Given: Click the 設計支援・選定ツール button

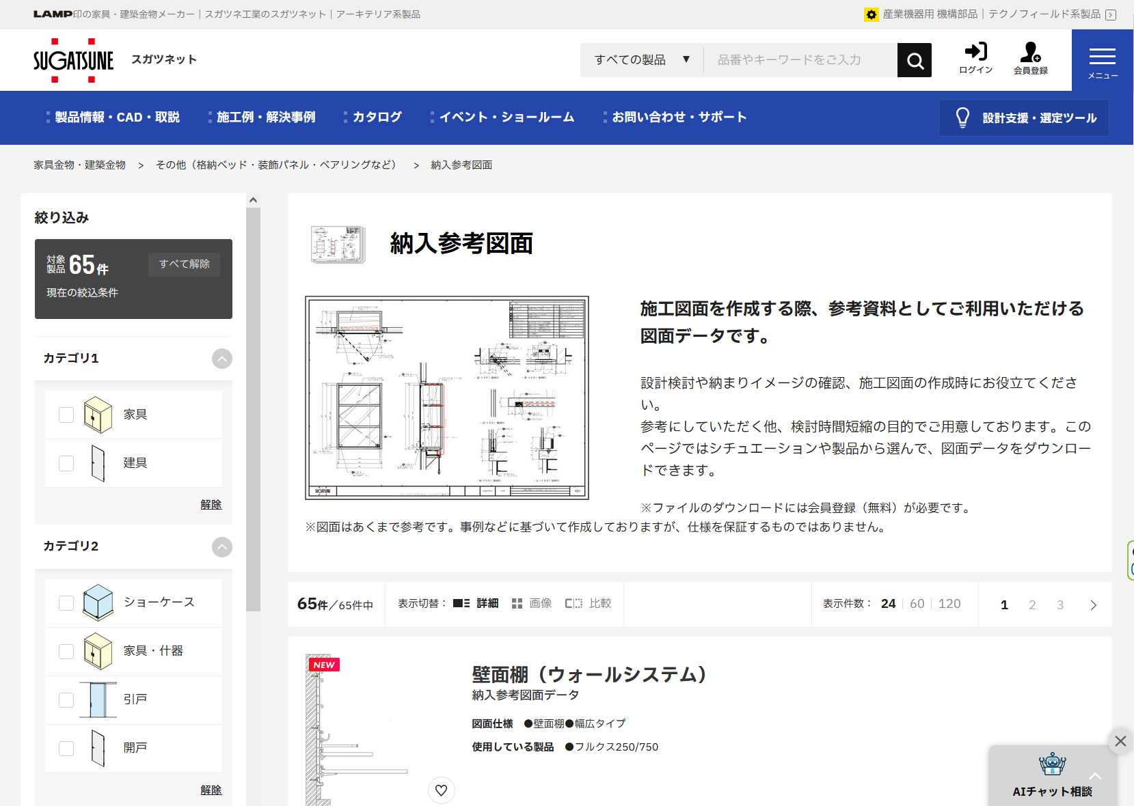Looking at the screenshot, I should (1023, 118).
